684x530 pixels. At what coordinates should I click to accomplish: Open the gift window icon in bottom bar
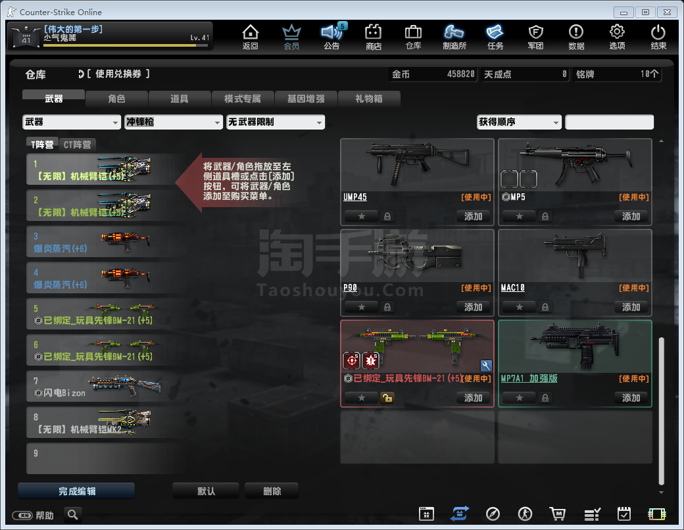tap(426, 514)
